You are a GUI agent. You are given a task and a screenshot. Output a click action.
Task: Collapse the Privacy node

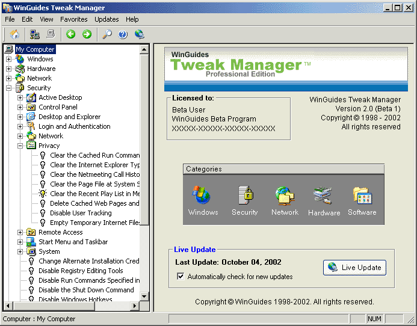(x=20, y=146)
